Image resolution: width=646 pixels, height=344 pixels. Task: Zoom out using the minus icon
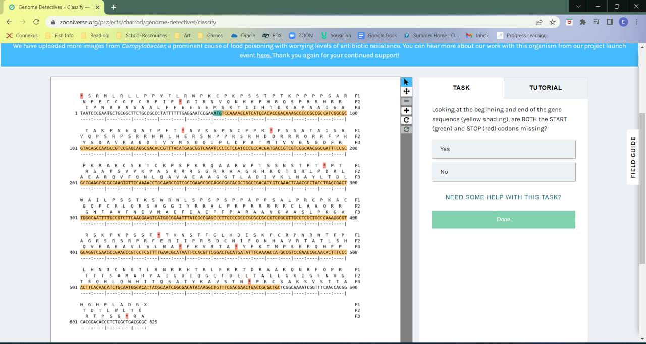click(x=406, y=101)
